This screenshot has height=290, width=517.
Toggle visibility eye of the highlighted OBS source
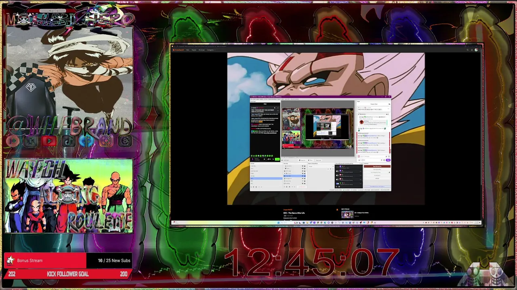[x=303, y=176]
